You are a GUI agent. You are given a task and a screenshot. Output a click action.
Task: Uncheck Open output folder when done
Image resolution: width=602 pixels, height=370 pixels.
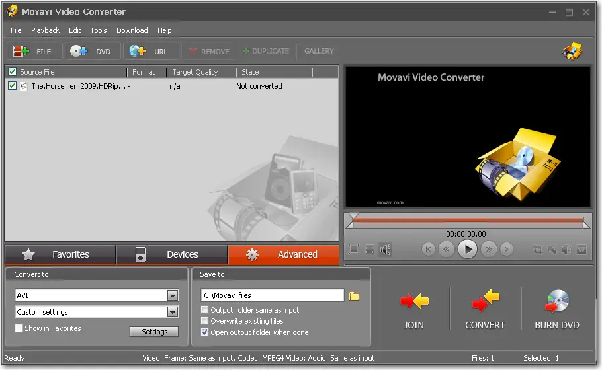(x=205, y=332)
